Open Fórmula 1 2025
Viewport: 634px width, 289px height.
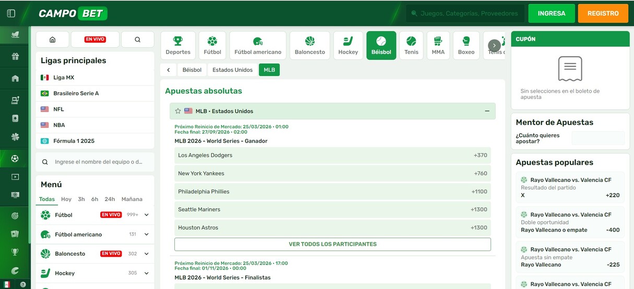pyautogui.click(x=95, y=141)
